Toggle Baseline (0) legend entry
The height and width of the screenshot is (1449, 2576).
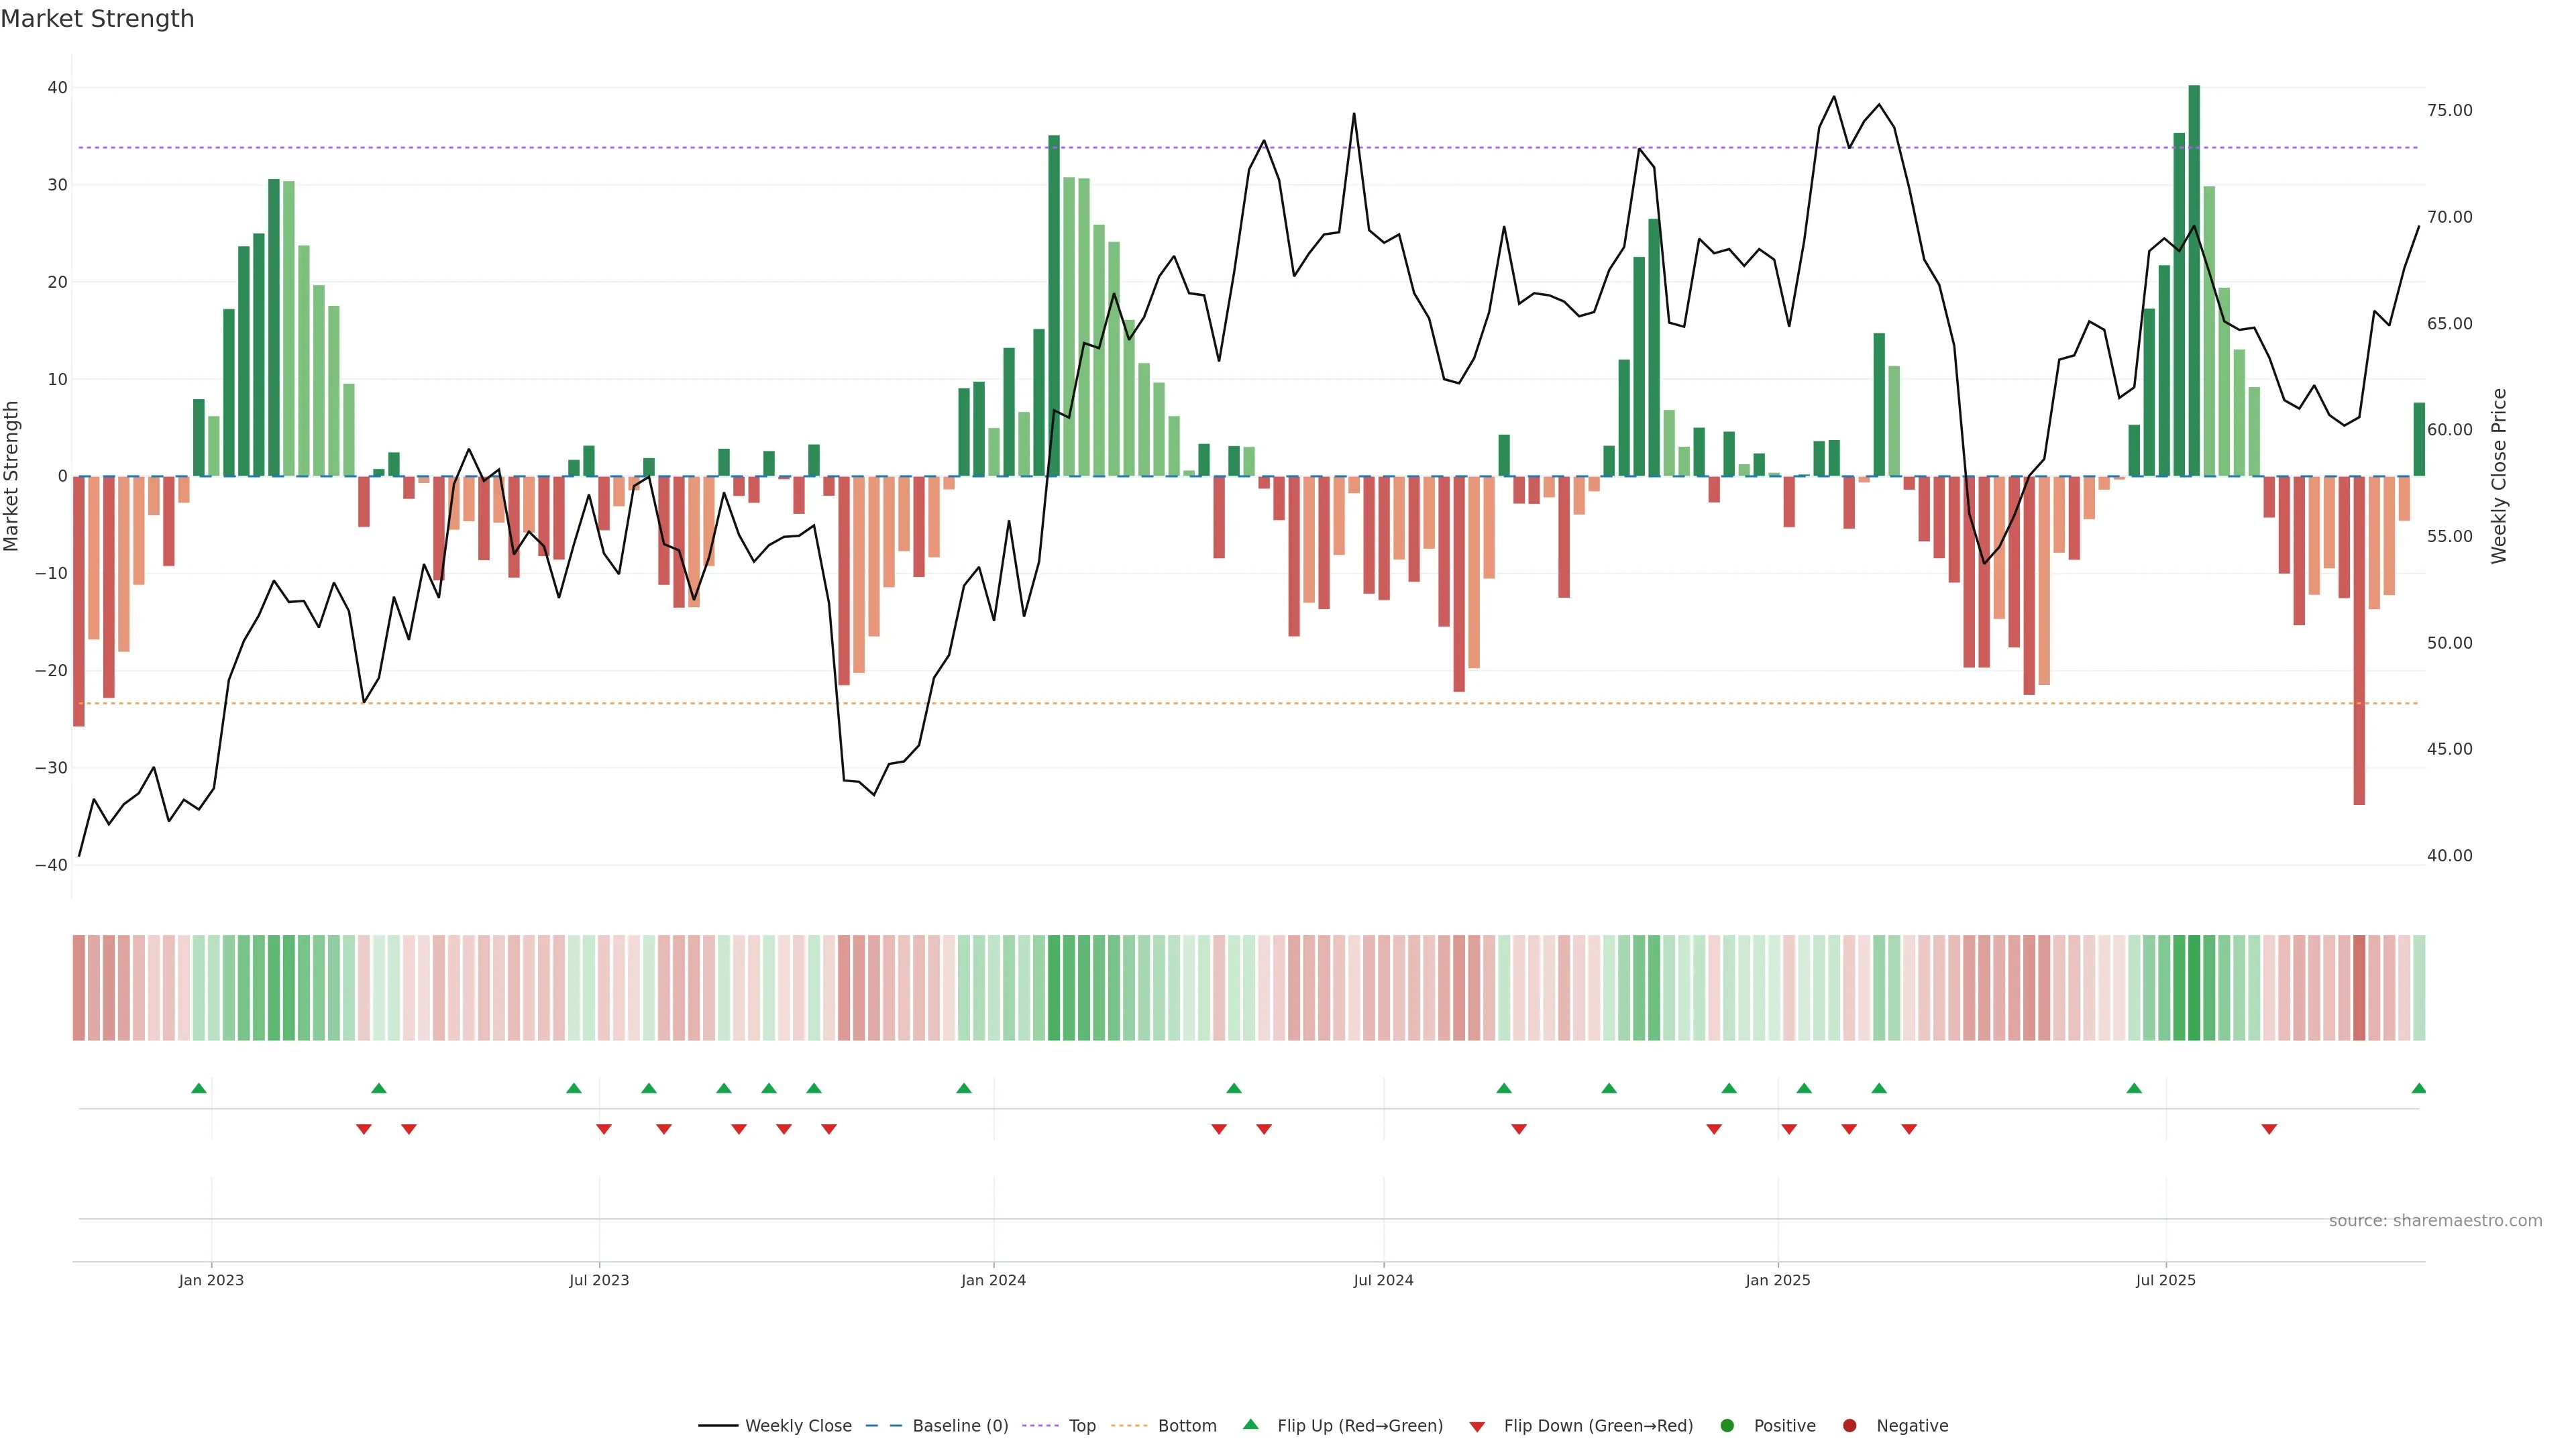[959, 1425]
